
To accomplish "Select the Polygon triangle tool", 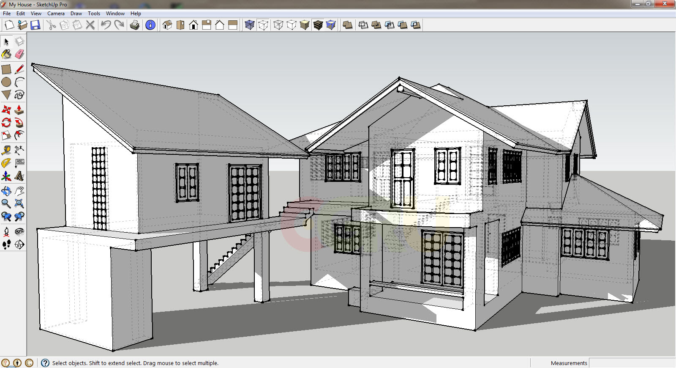I will click(6, 95).
